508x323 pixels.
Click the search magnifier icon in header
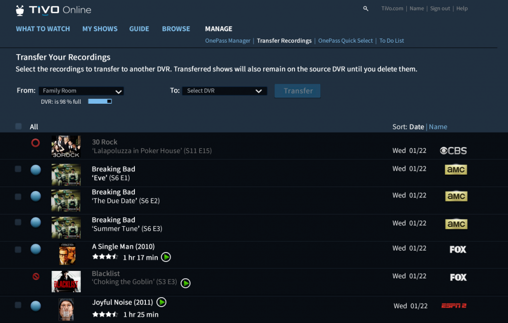366,8
